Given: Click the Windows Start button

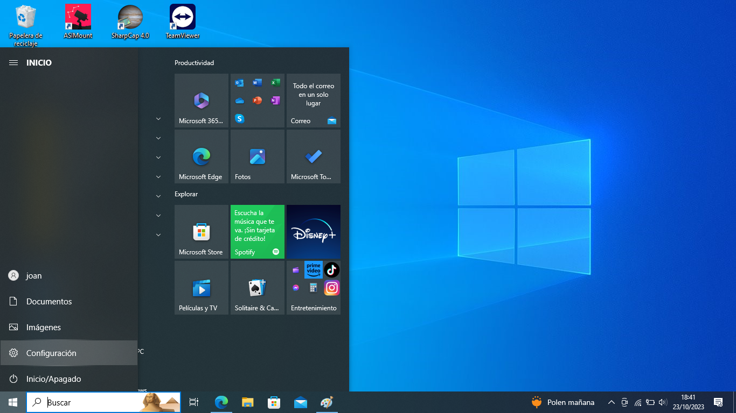Looking at the screenshot, I should pyautogui.click(x=13, y=402).
